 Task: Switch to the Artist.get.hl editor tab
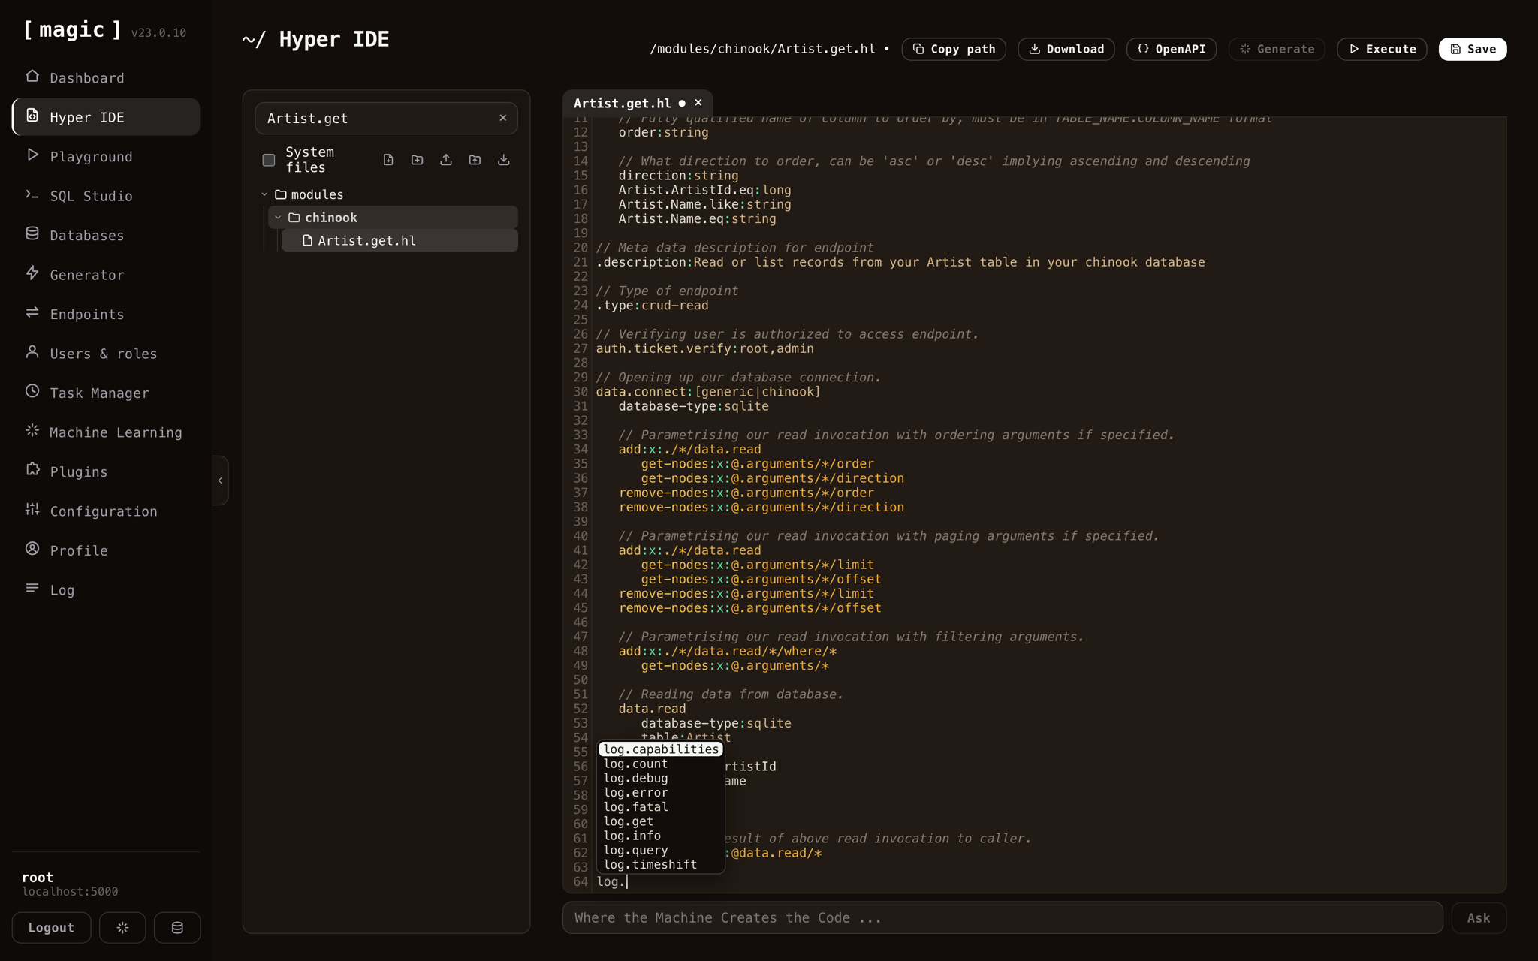click(622, 103)
